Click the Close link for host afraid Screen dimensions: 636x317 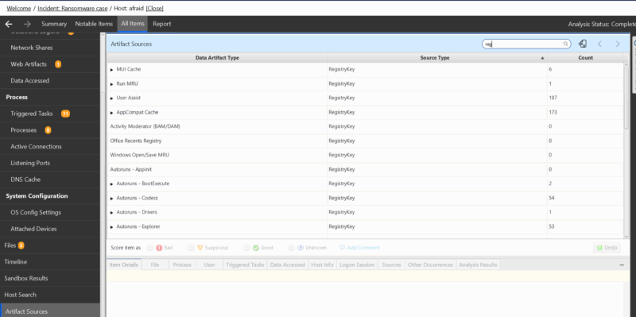[154, 8]
